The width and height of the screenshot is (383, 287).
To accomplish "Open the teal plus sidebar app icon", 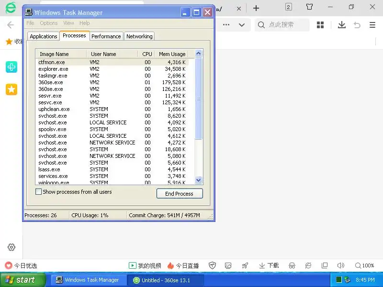I will [x=11, y=67].
